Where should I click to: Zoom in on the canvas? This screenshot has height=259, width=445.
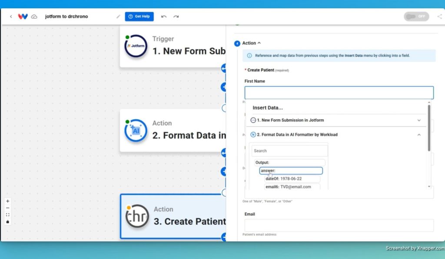click(x=8, y=201)
